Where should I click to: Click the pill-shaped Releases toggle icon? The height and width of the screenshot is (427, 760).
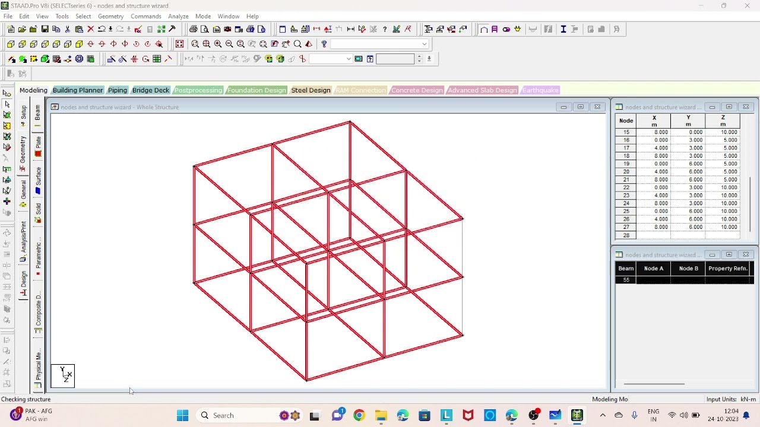[x=506, y=29]
